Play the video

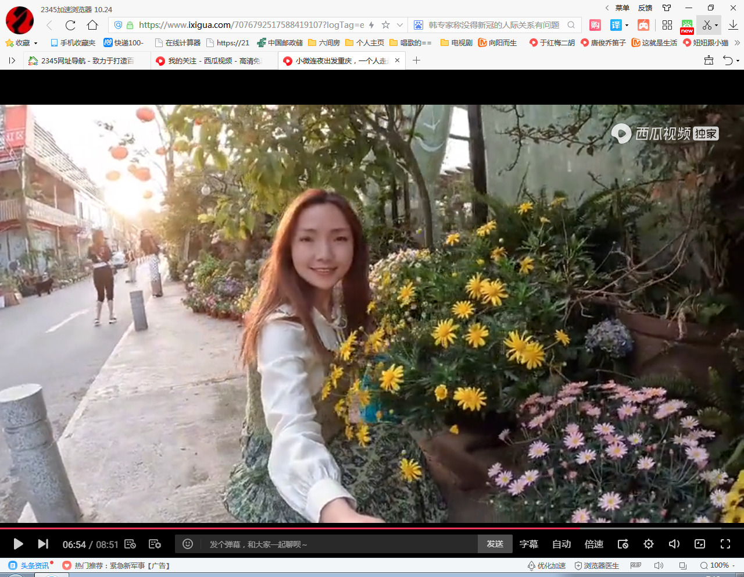pos(18,544)
